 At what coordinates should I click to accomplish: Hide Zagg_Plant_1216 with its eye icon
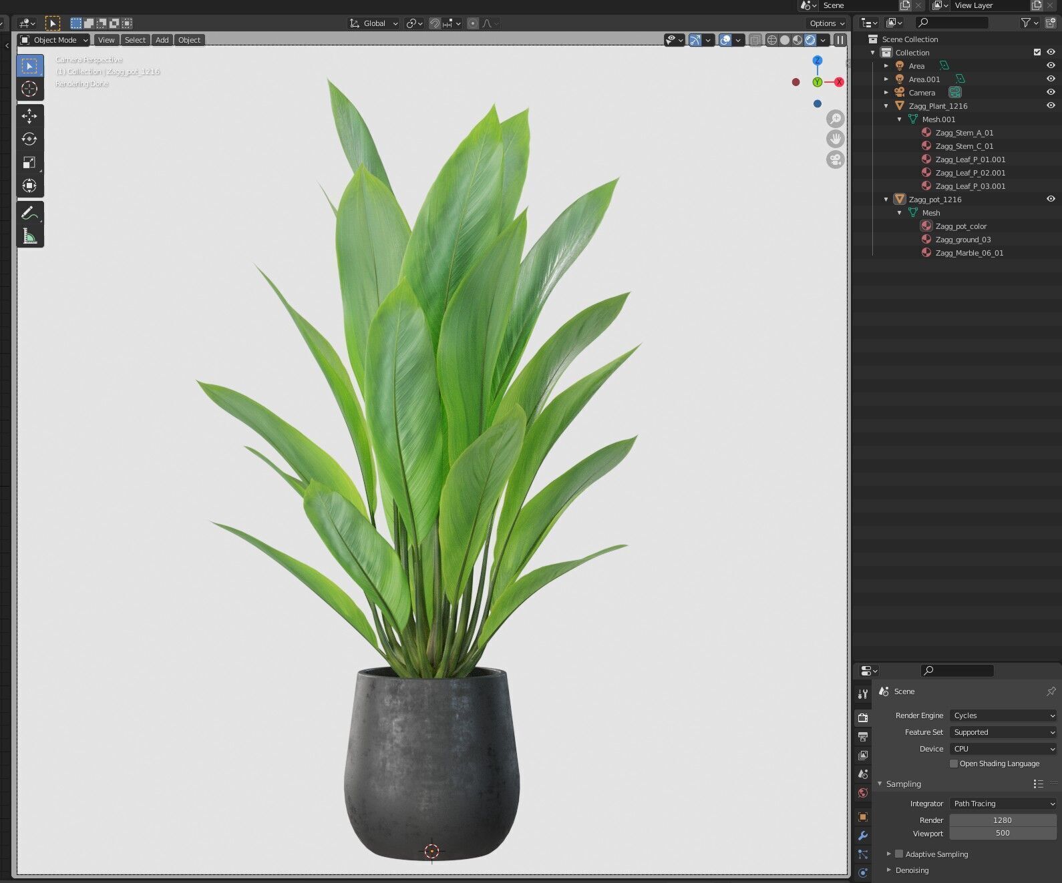[x=1051, y=105]
